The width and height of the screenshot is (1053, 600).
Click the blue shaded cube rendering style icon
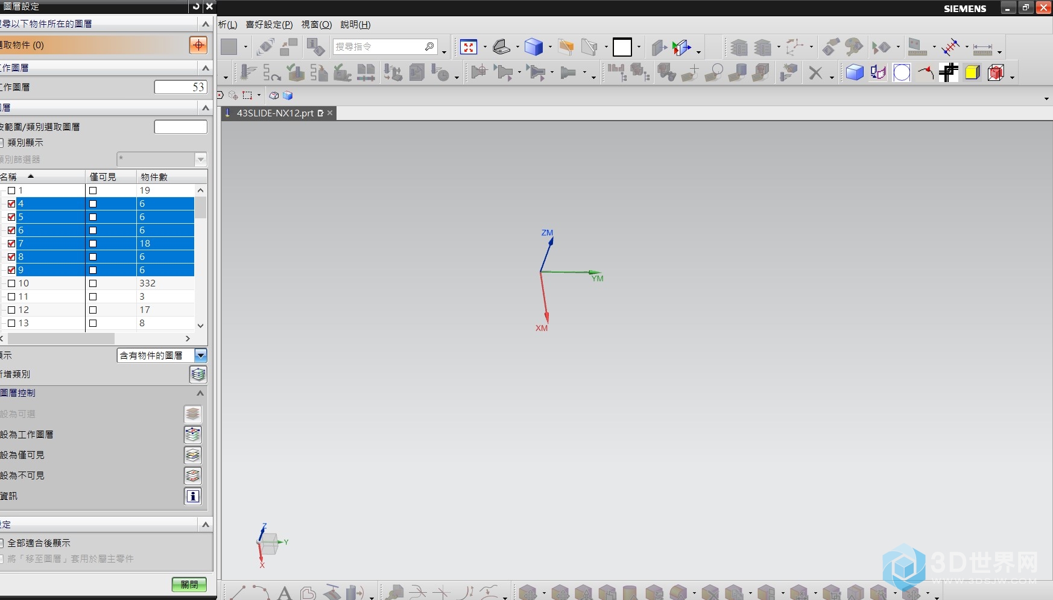click(x=534, y=47)
